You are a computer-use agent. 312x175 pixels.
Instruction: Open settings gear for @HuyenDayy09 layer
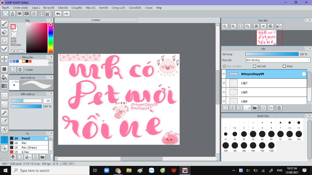pyautogui.click(x=303, y=74)
